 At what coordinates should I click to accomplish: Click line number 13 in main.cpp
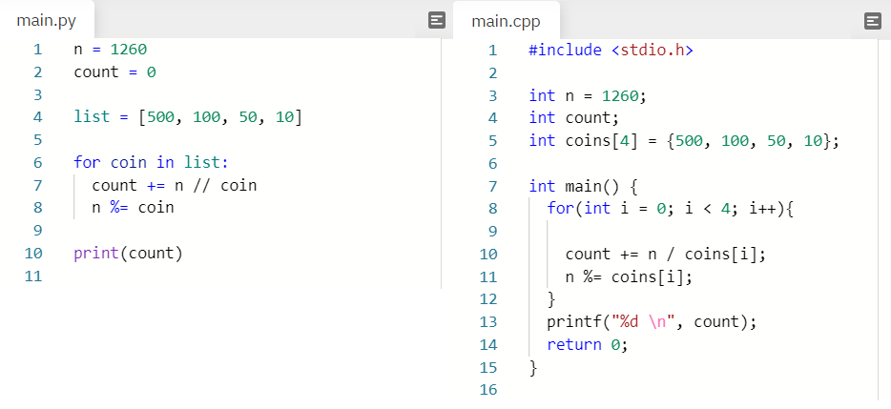coord(488,322)
